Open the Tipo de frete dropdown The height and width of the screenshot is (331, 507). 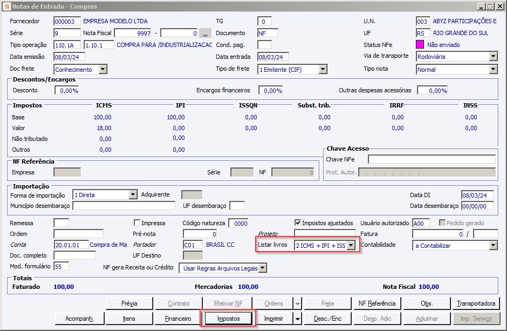[x=323, y=69]
